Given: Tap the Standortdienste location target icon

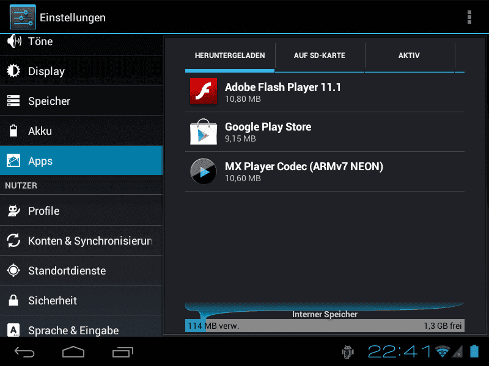Looking at the screenshot, I should (x=13, y=270).
